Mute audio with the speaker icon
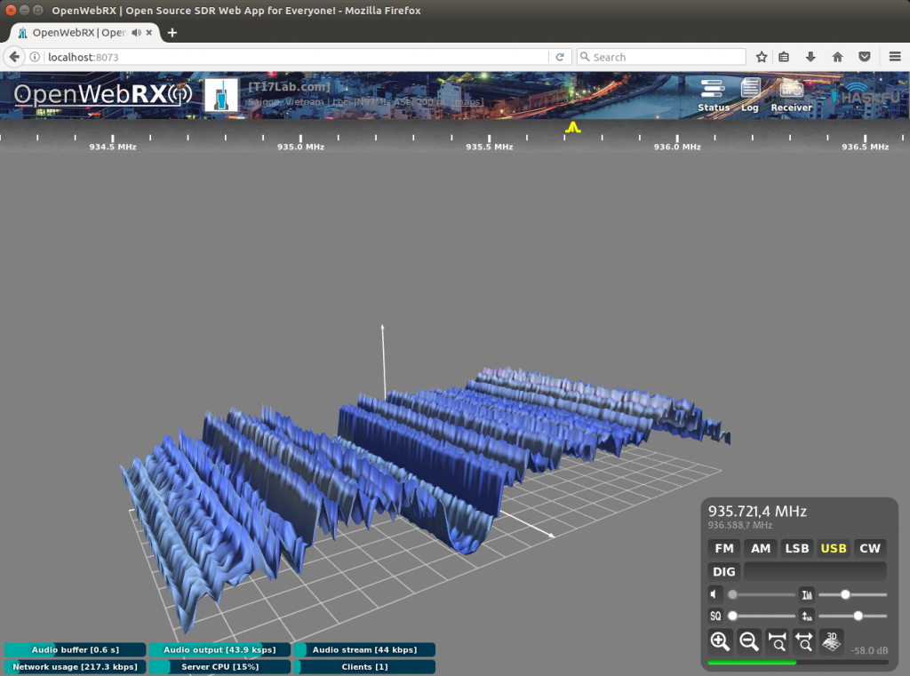The height and width of the screenshot is (676, 910). coord(715,594)
